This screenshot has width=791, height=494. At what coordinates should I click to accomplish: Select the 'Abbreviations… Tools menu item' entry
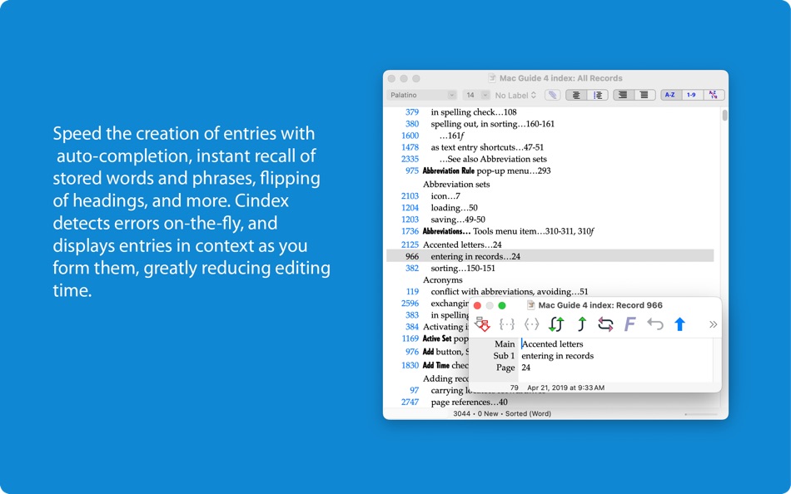(508, 231)
